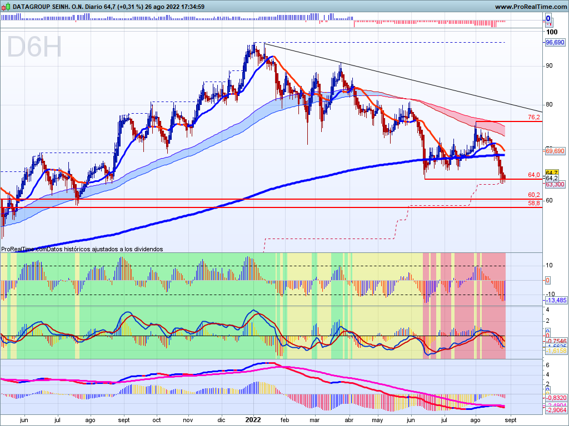Screen dimensions: 569x426
Task: Select the -1,6158 histogram value label
Action: (556, 351)
